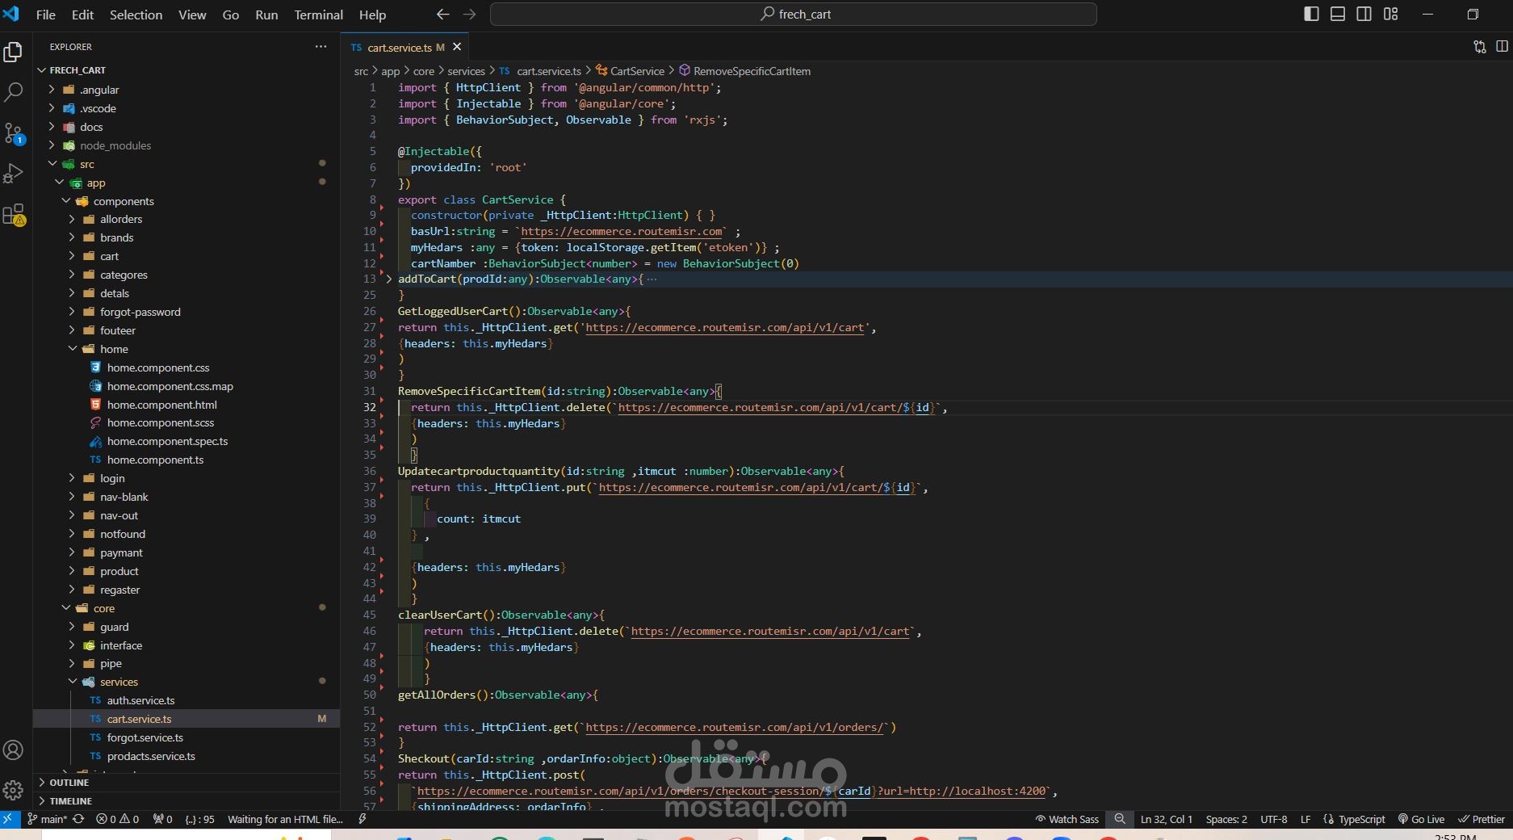
Task: Open the Edit menu
Action: (82, 15)
